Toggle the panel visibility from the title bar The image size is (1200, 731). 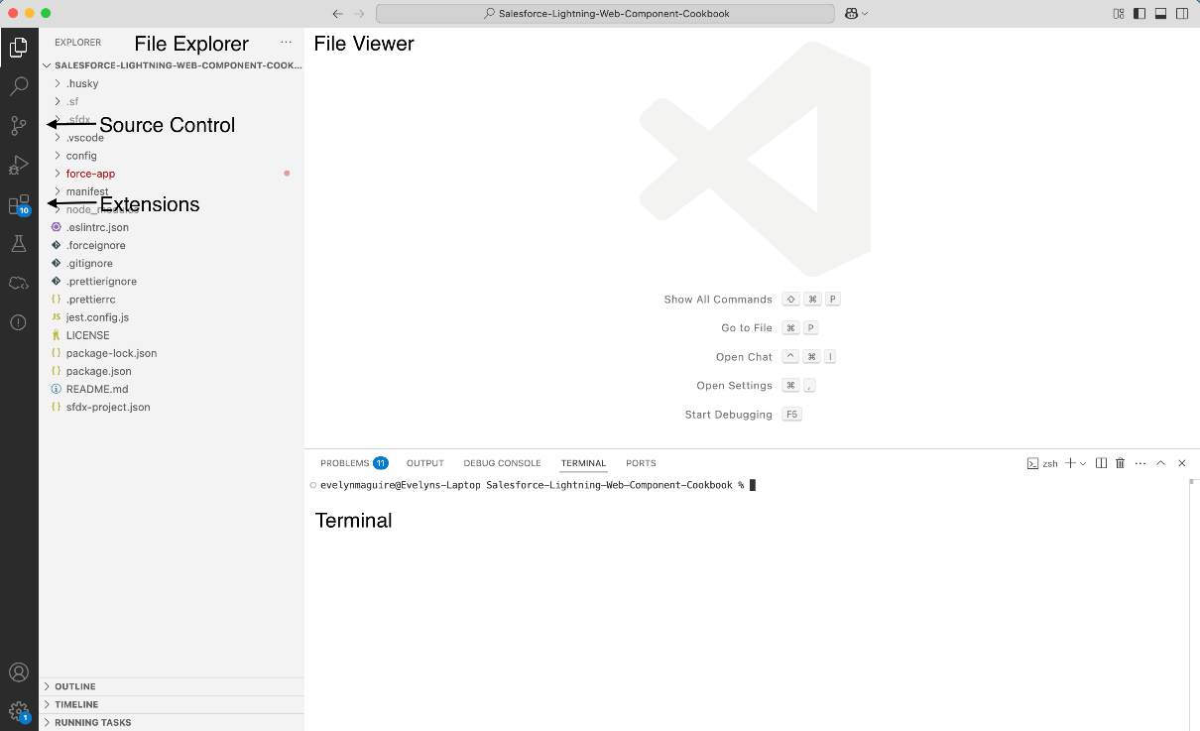point(1158,13)
